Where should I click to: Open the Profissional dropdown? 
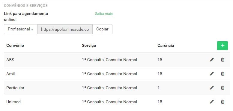[20, 29]
